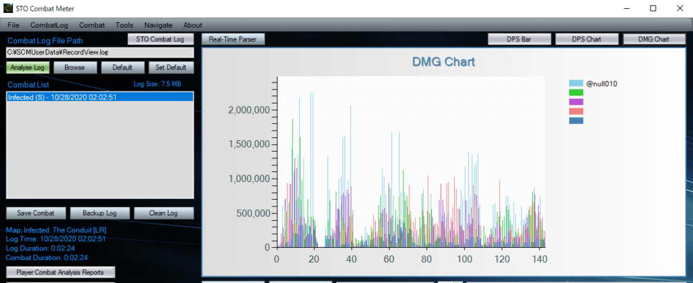Open the Tools menu

click(125, 25)
